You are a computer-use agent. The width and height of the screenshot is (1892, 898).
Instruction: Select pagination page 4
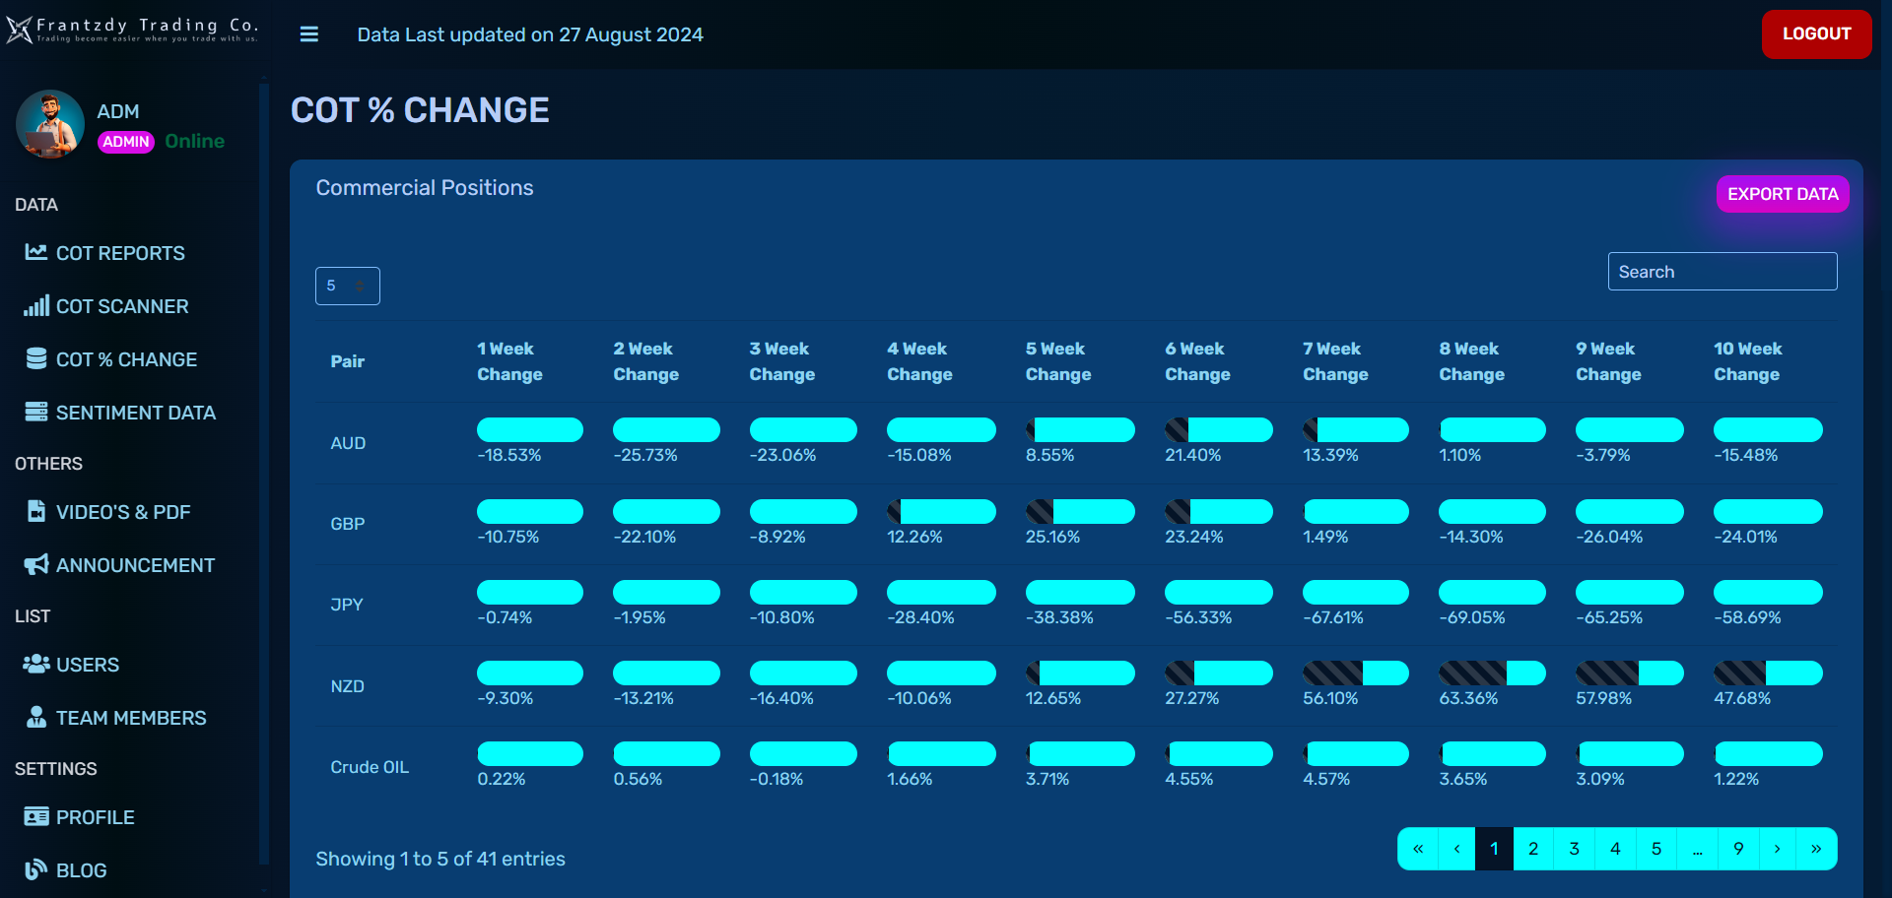[1615, 849]
